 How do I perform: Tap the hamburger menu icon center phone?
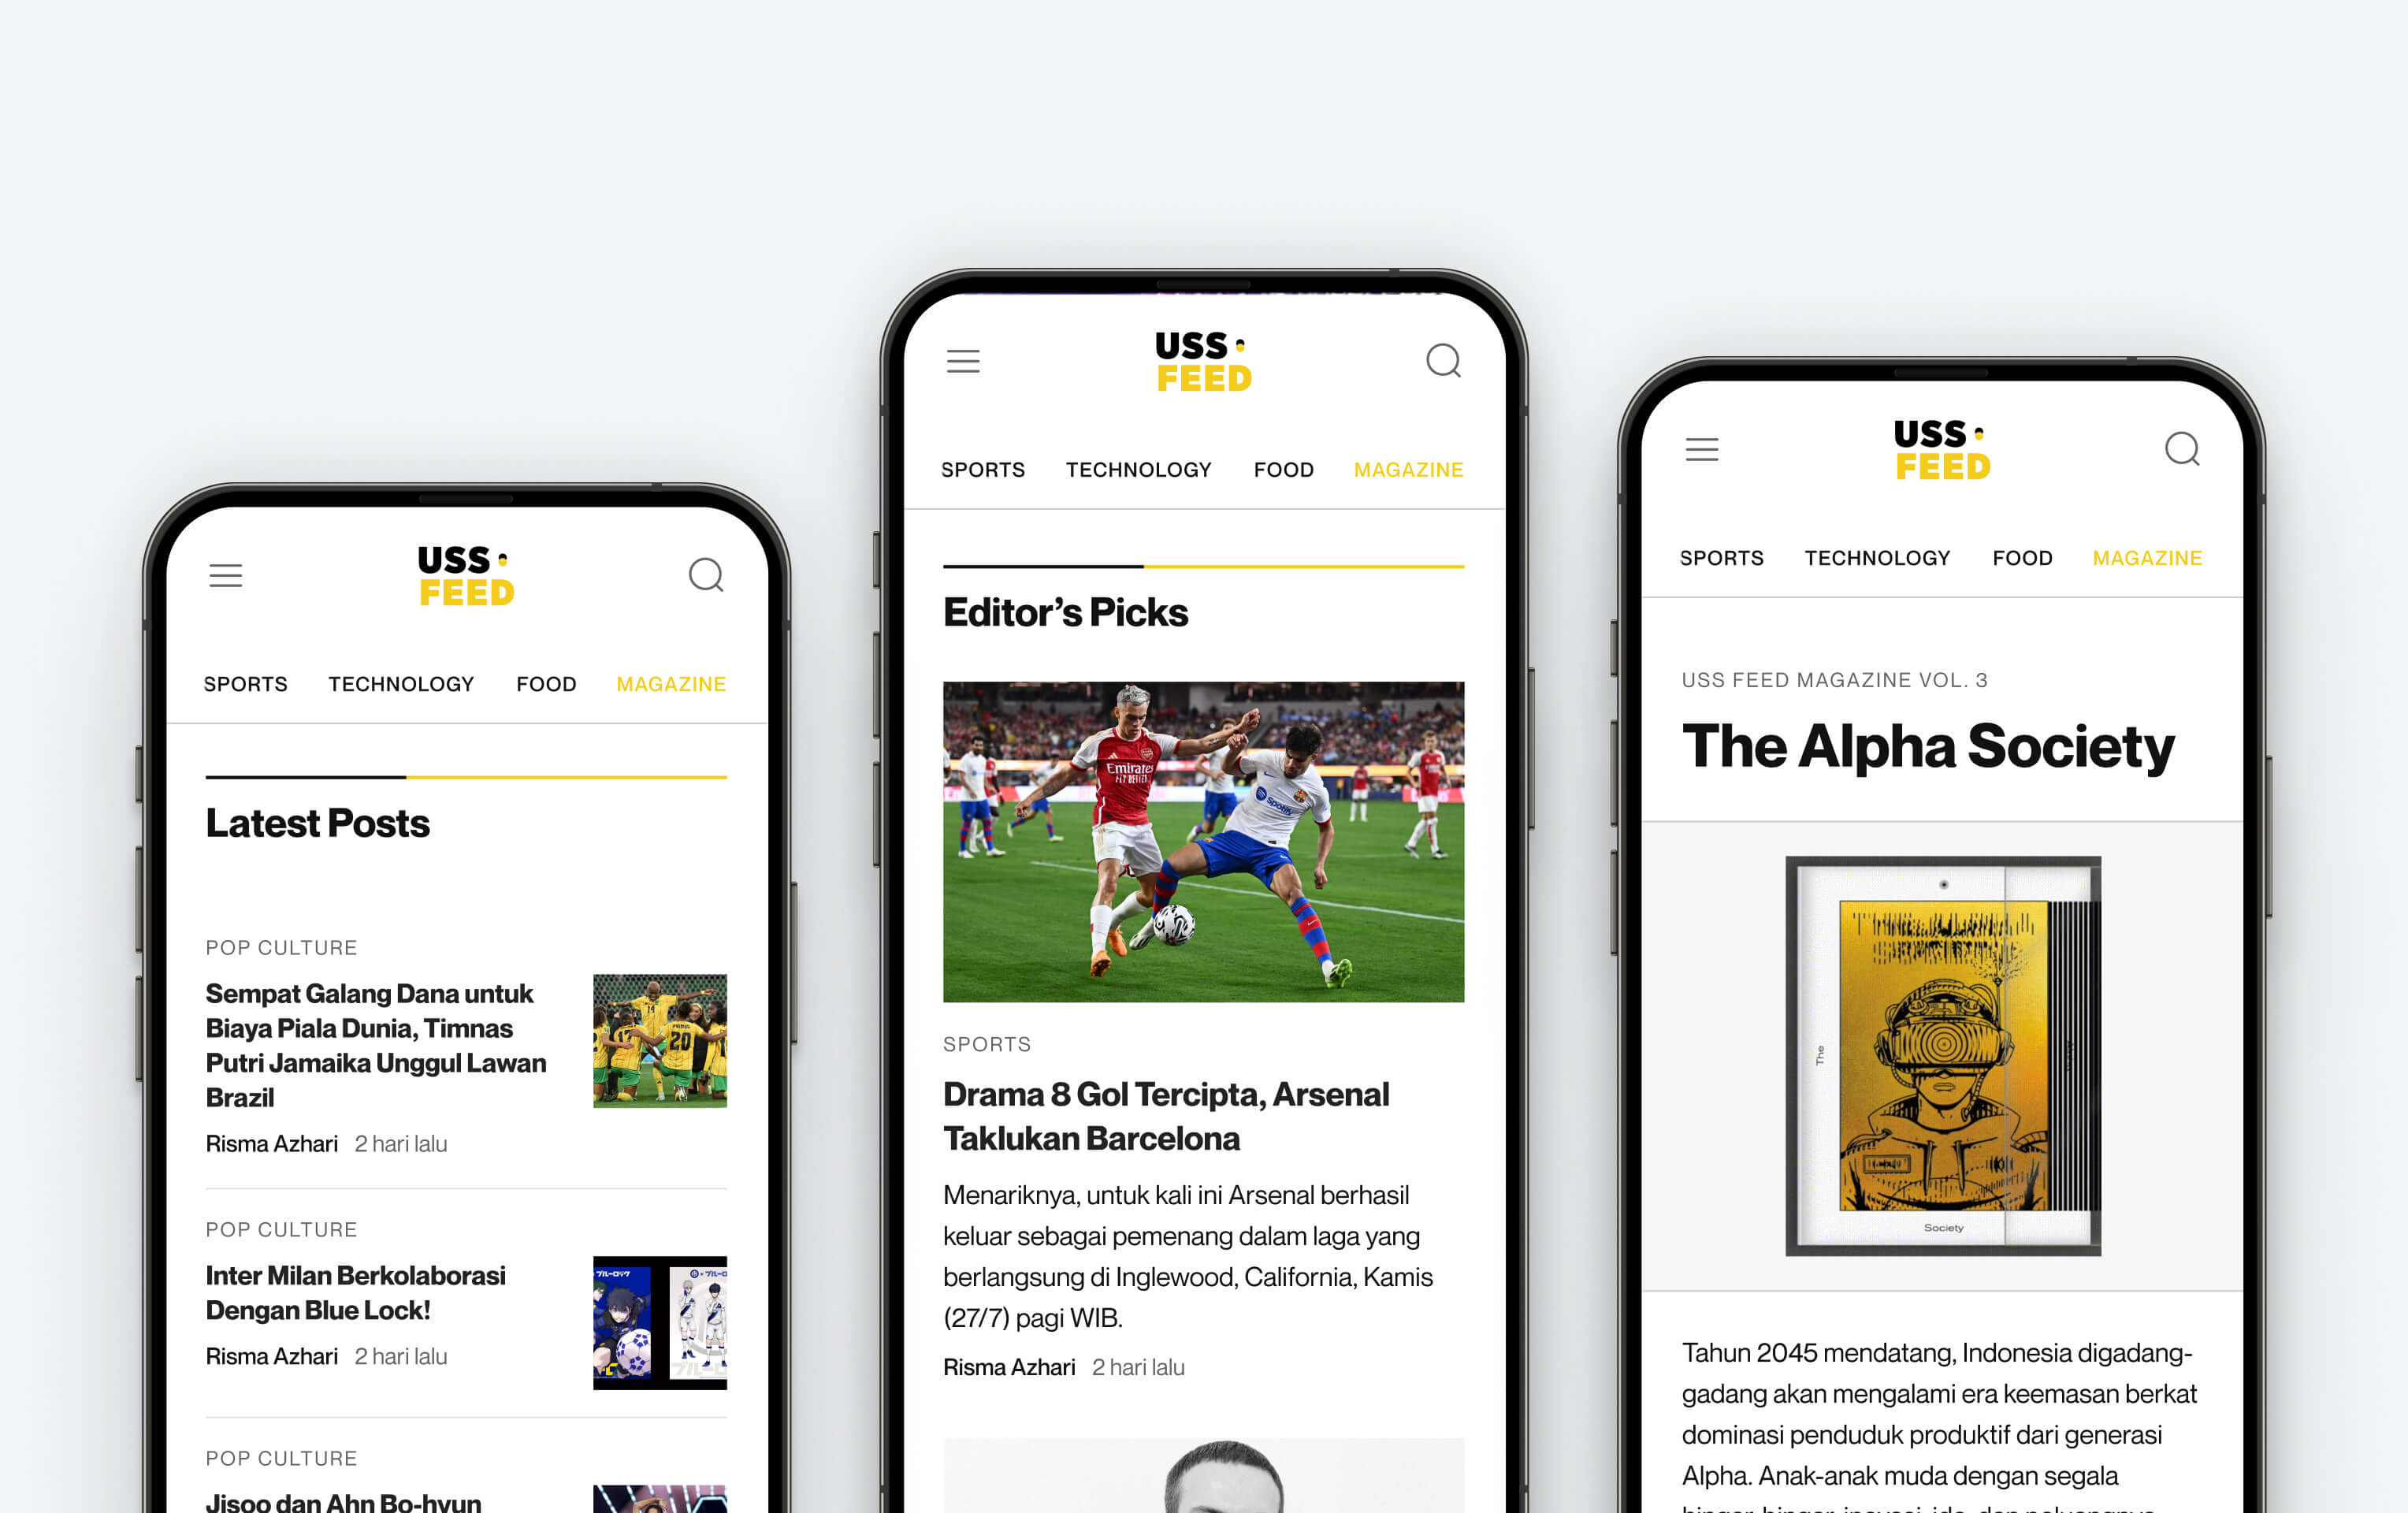click(x=964, y=359)
